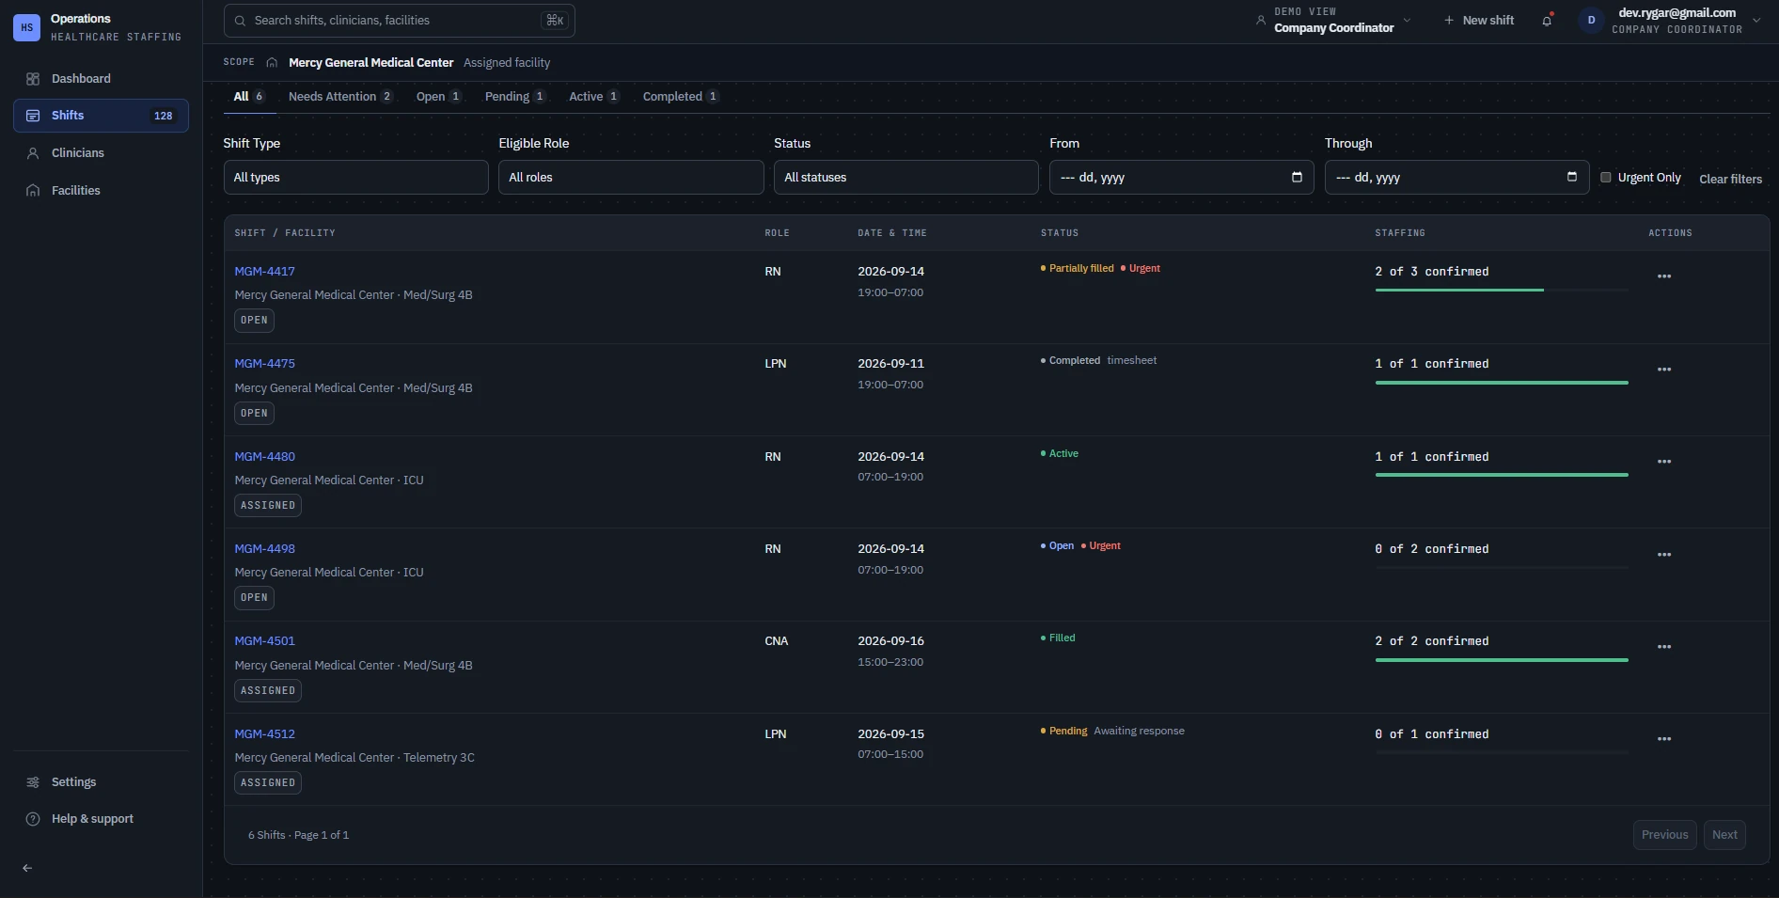Open shift link MGM-4417
1779x898 pixels.
coord(264,271)
